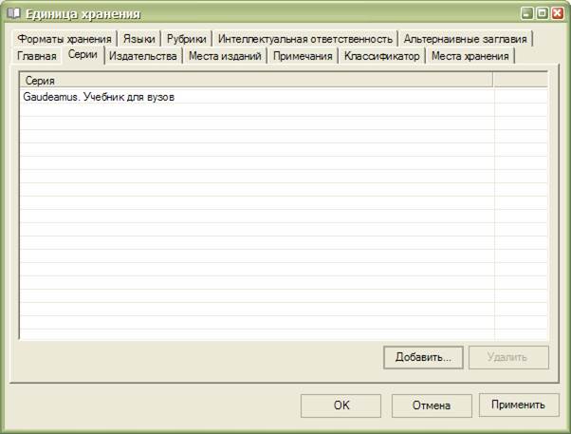571x434 pixels.
Task: Click the Отмена button
Action: pos(431,406)
